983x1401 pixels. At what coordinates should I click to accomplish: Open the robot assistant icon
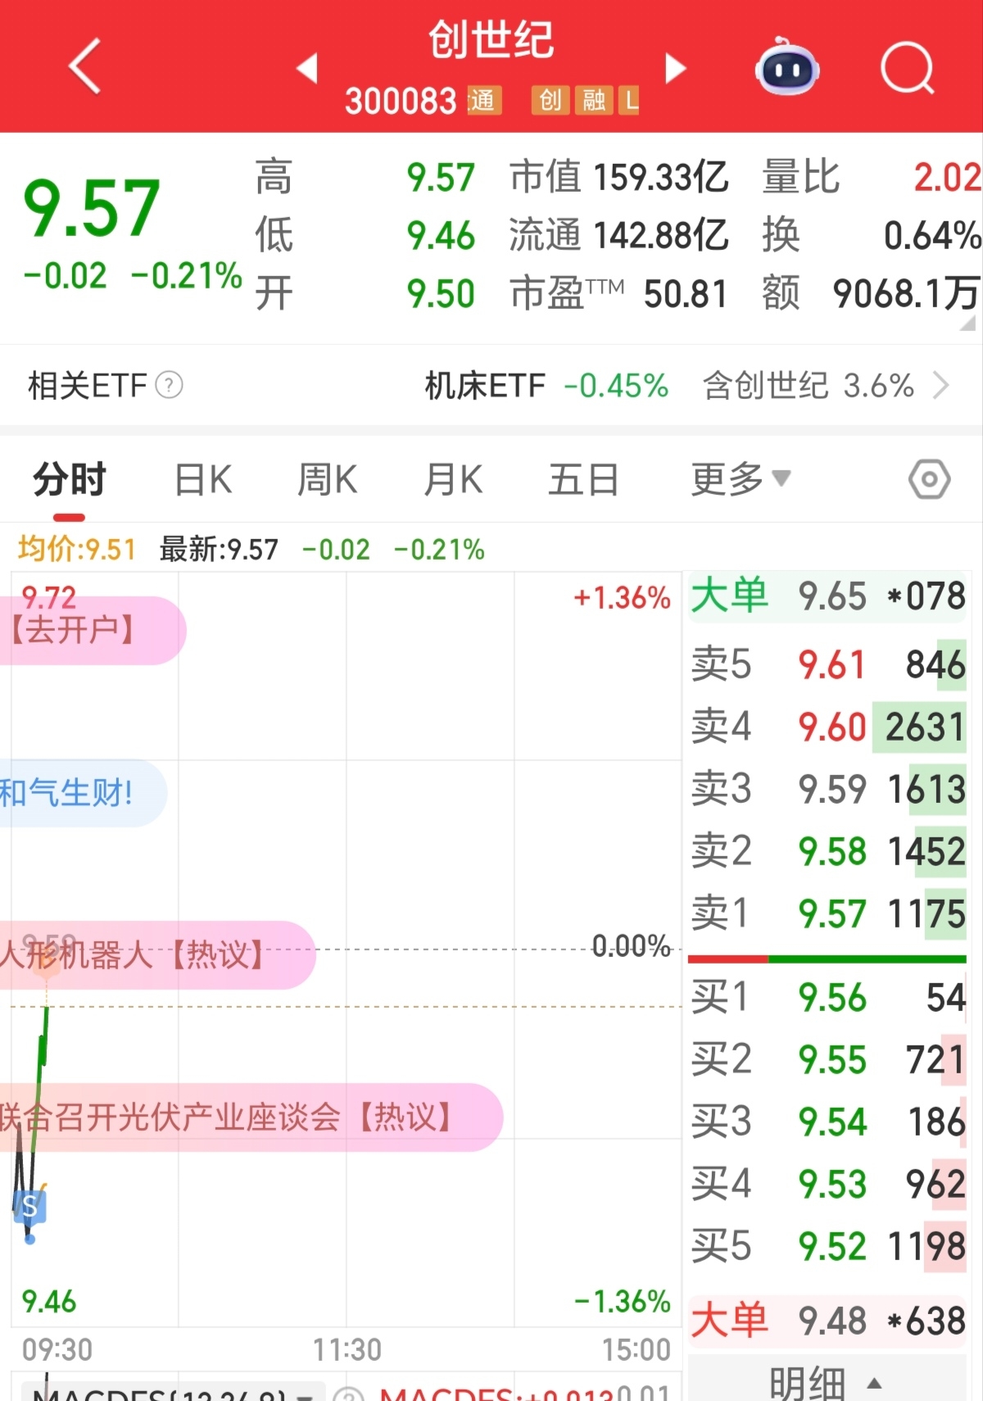click(786, 67)
